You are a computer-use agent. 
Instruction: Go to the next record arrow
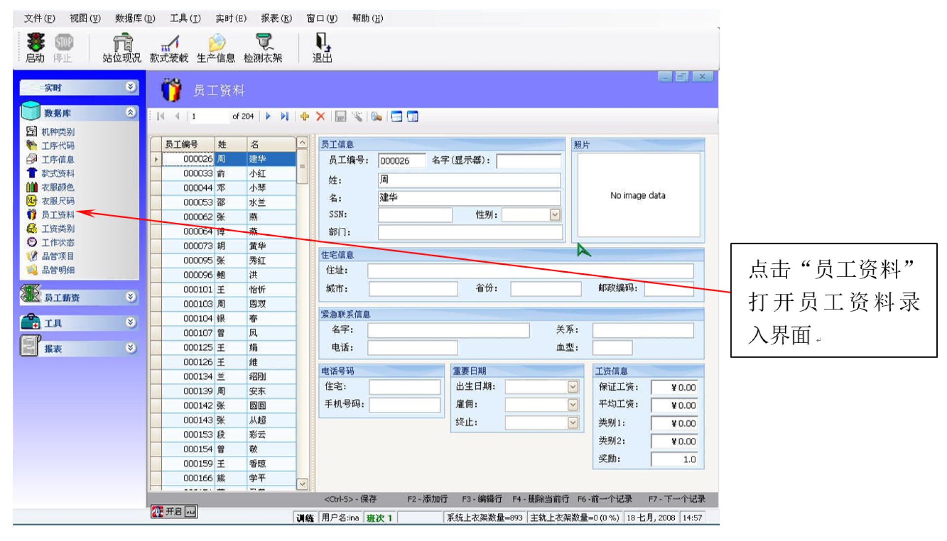(268, 116)
